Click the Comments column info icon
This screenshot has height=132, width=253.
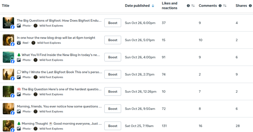point(220,6)
